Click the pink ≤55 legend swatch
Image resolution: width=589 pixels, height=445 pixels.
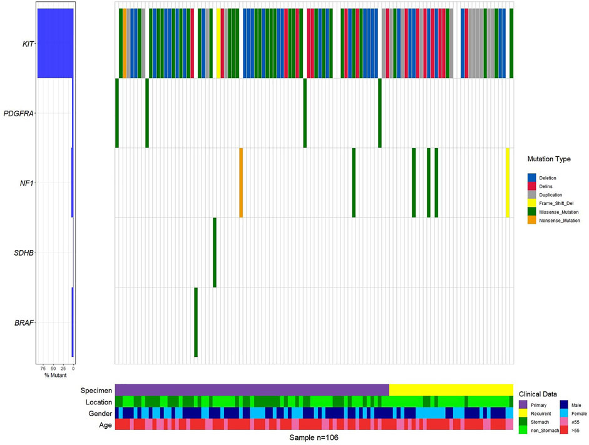[564, 422]
